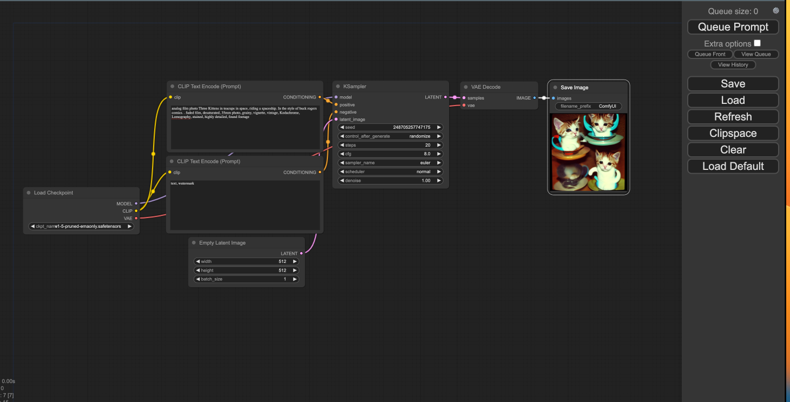
Task: Collapse the Empty Latent Image node
Action: coord(193,242)
